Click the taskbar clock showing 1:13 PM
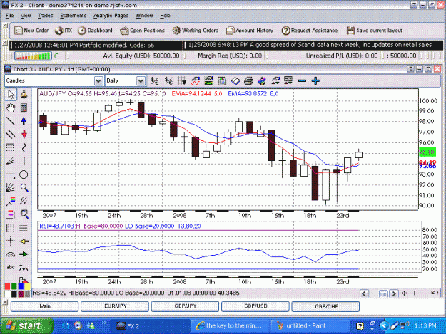Viewport: 446px width, 334px height. 425,325
